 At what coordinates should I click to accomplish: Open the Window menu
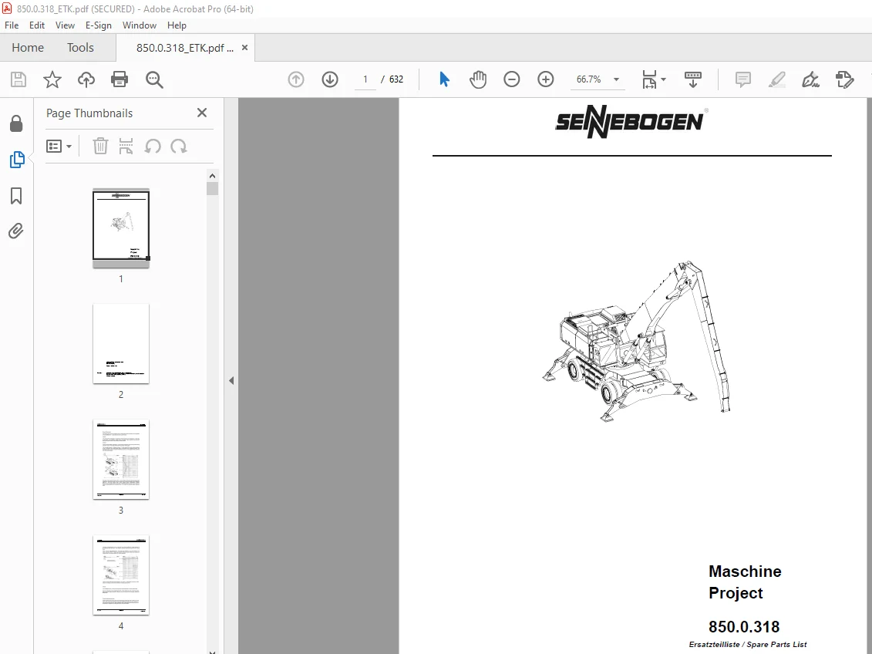tap(139, 25)
